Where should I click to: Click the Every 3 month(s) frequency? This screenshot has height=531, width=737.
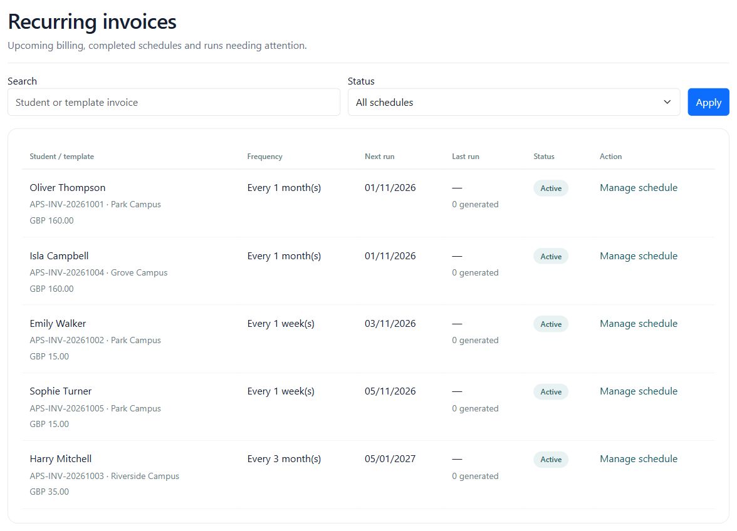point(284,459)
